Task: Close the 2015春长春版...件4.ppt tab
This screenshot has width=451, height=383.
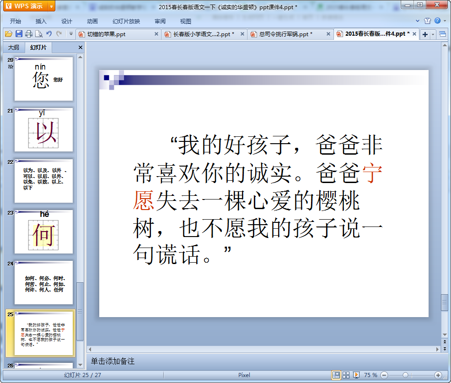Action: [x=414, y=34]
